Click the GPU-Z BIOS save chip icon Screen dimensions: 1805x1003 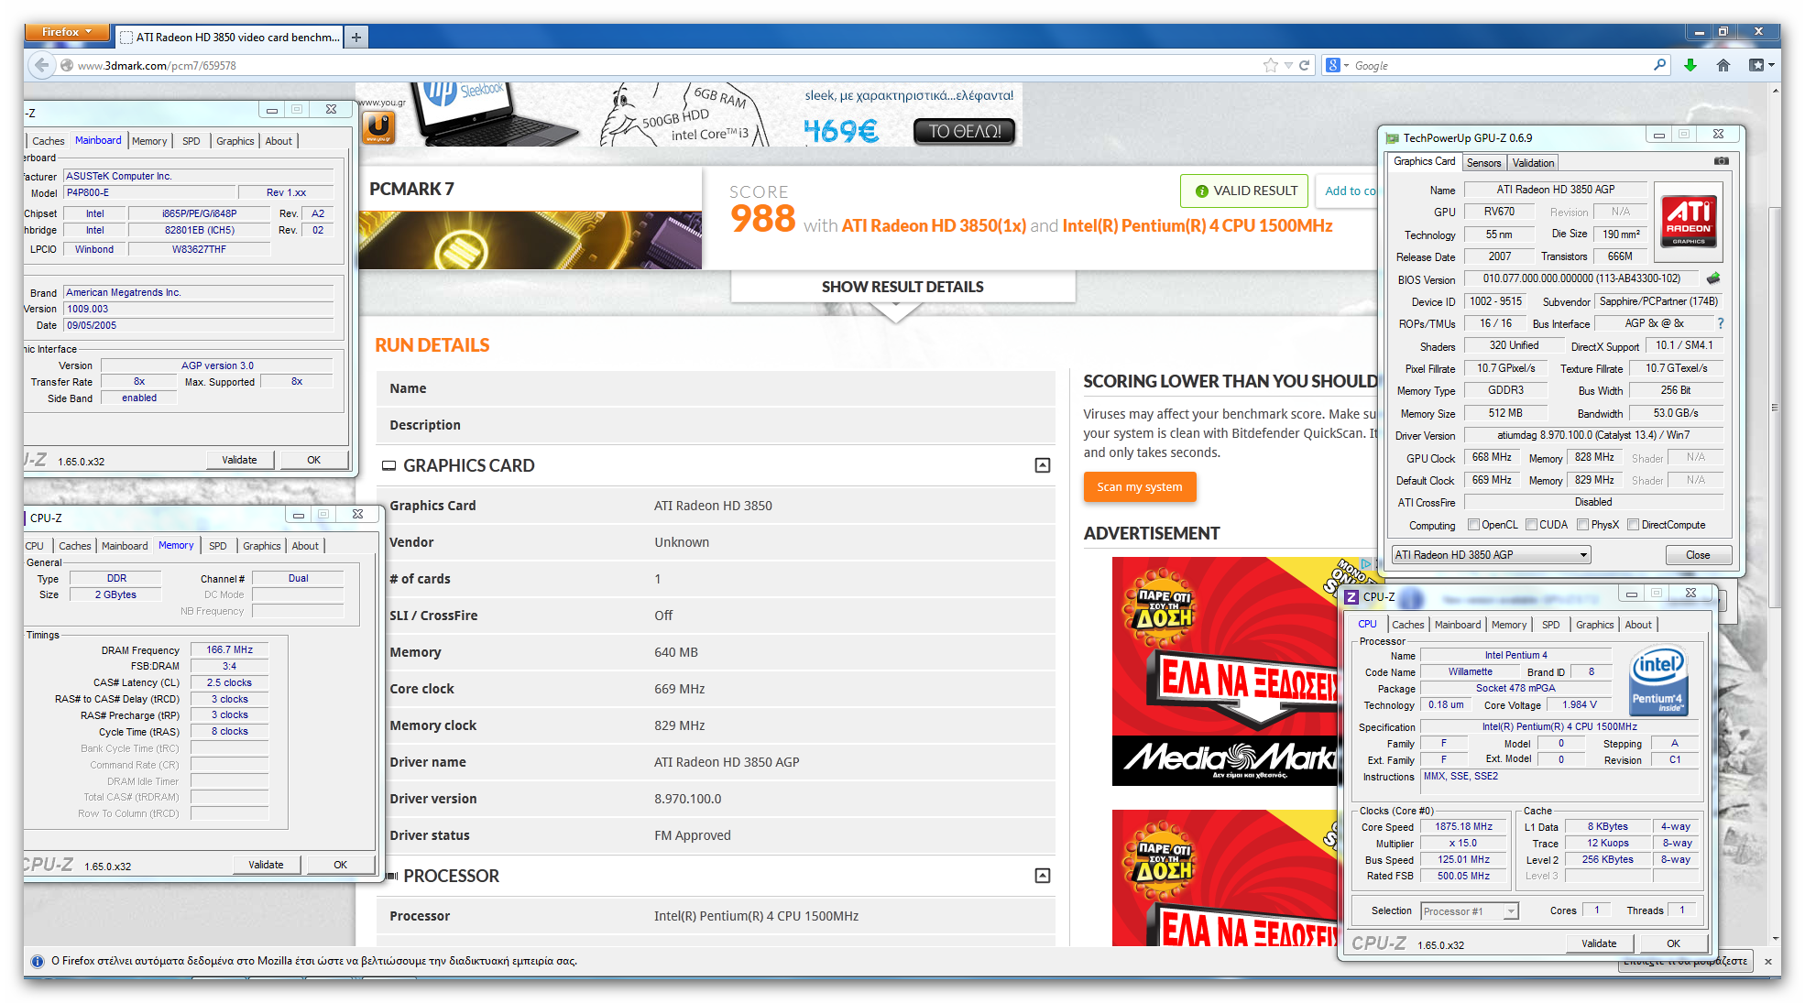[x=1713, y=278]
